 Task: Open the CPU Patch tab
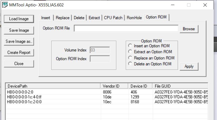(x=113, y=18)
